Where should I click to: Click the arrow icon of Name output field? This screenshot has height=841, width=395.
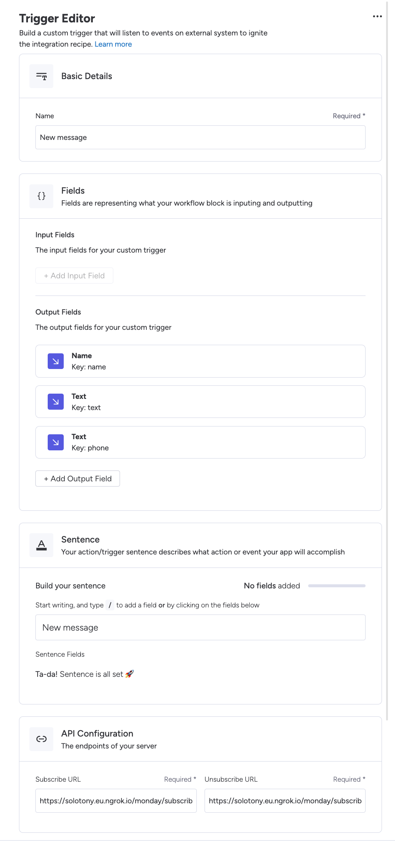[56, 361]
